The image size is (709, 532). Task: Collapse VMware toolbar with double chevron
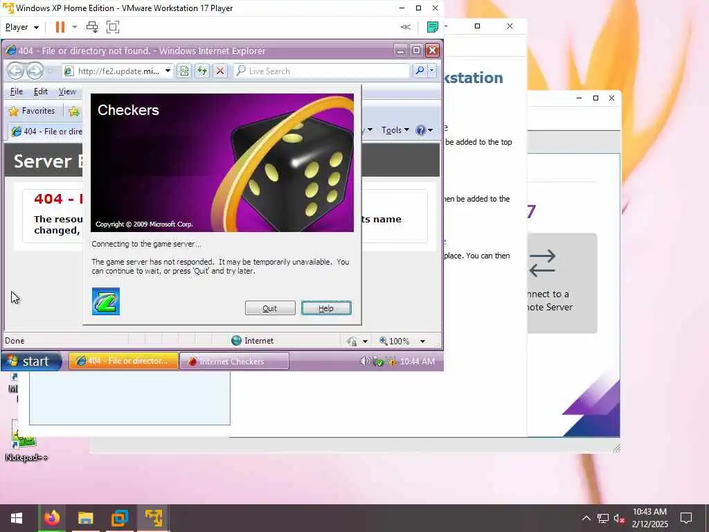[406, 27]
